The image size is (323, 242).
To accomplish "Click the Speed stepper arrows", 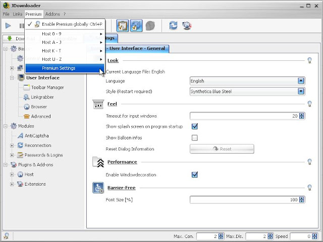I will click(x=314, y=236).
